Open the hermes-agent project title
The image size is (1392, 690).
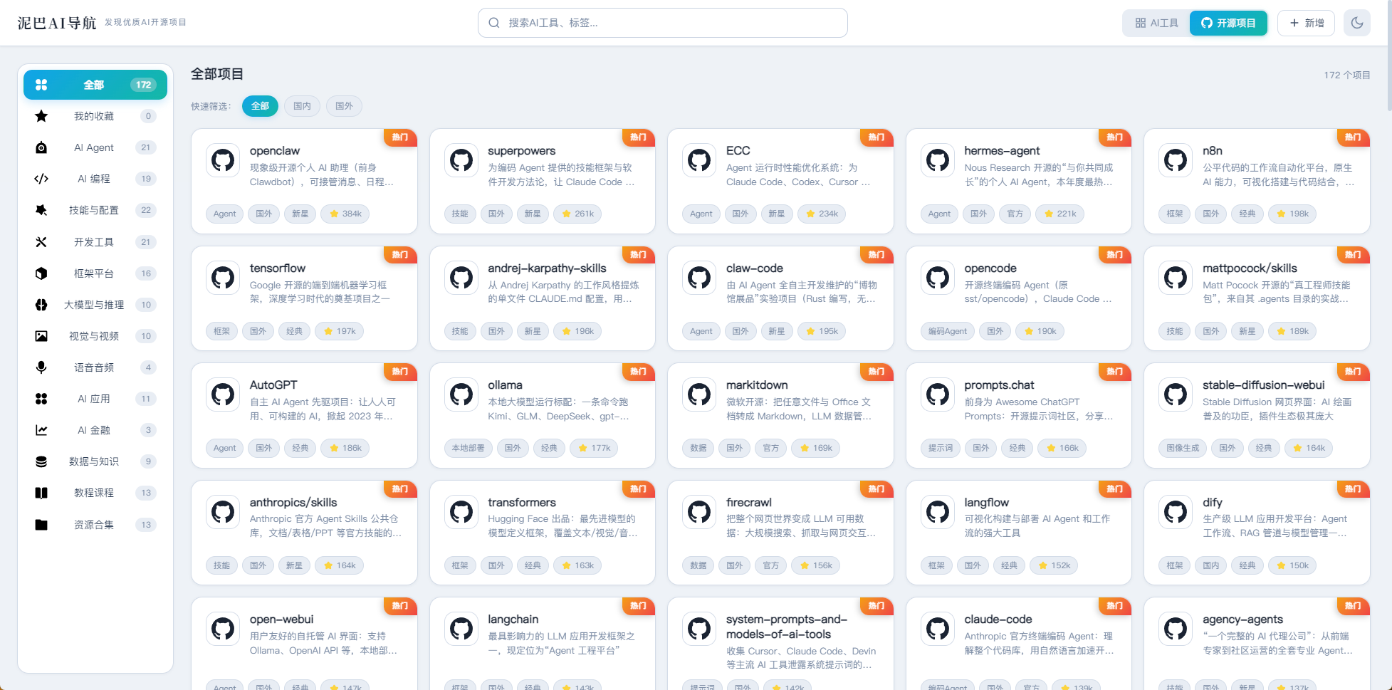(x=1002, y=151)
